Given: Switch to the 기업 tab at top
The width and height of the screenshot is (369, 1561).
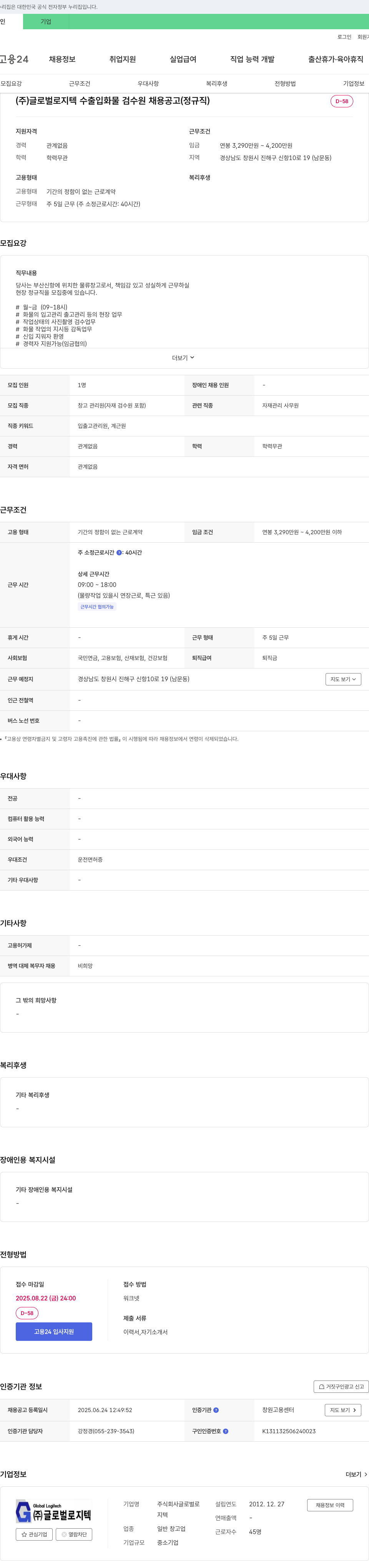Looking at the screenshot, I should pos(46,22).
